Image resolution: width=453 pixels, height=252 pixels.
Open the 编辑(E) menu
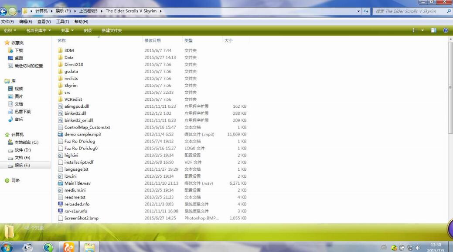(x=25, y=22)
